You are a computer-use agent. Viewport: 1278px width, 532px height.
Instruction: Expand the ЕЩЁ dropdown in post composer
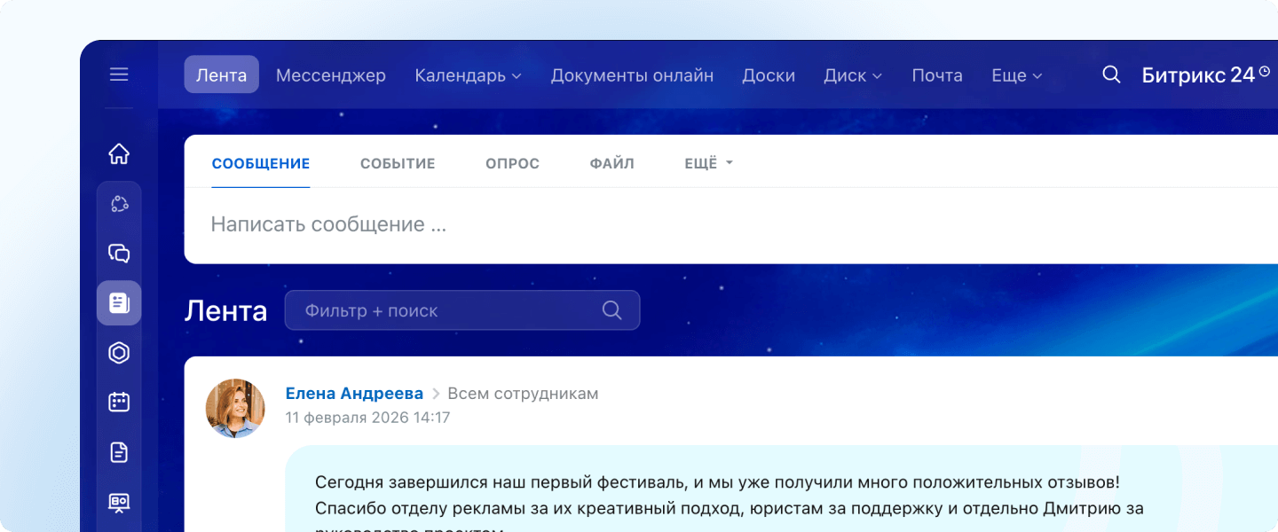coord(708,163)
